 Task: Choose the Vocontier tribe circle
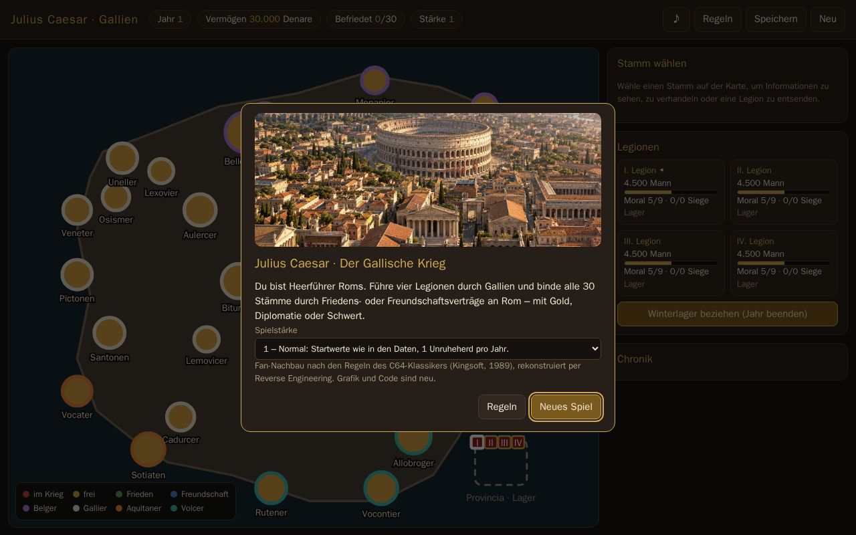pyautogui.click(x=381, y=488)
